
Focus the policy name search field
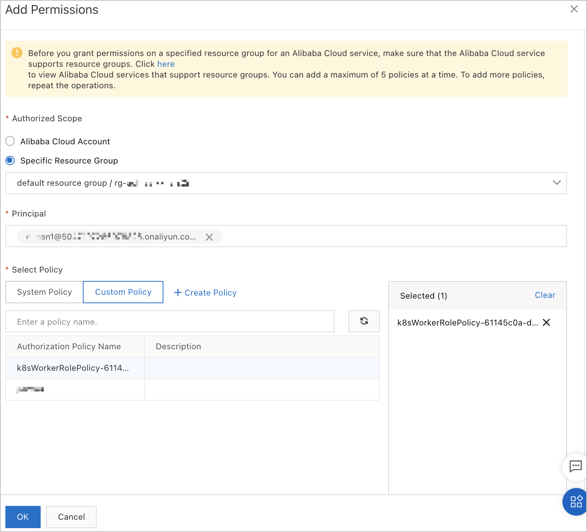pos(170,322)
